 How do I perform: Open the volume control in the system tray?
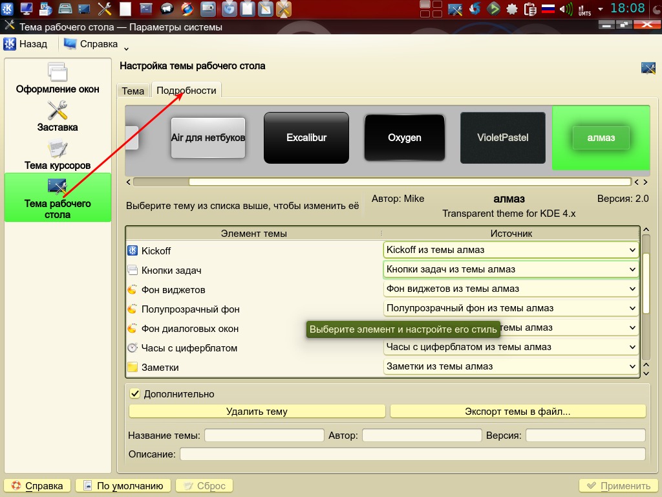(x=566, y=8)
